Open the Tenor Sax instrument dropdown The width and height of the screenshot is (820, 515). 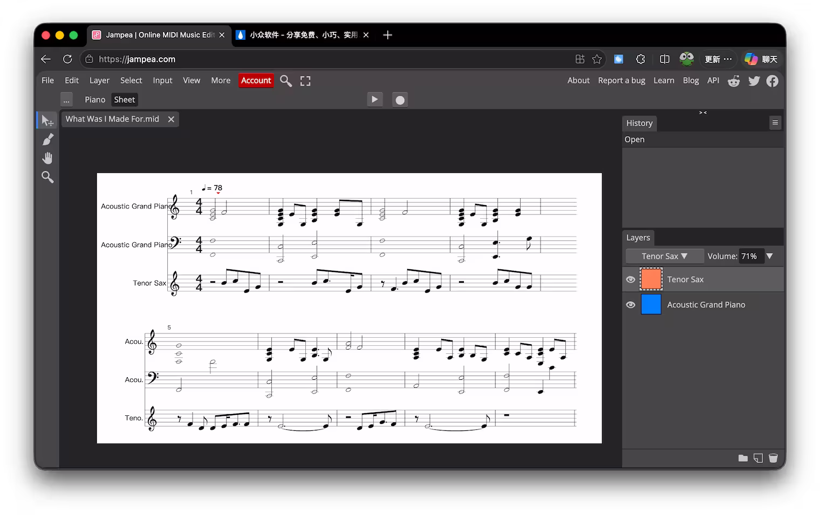pos(665,256)
